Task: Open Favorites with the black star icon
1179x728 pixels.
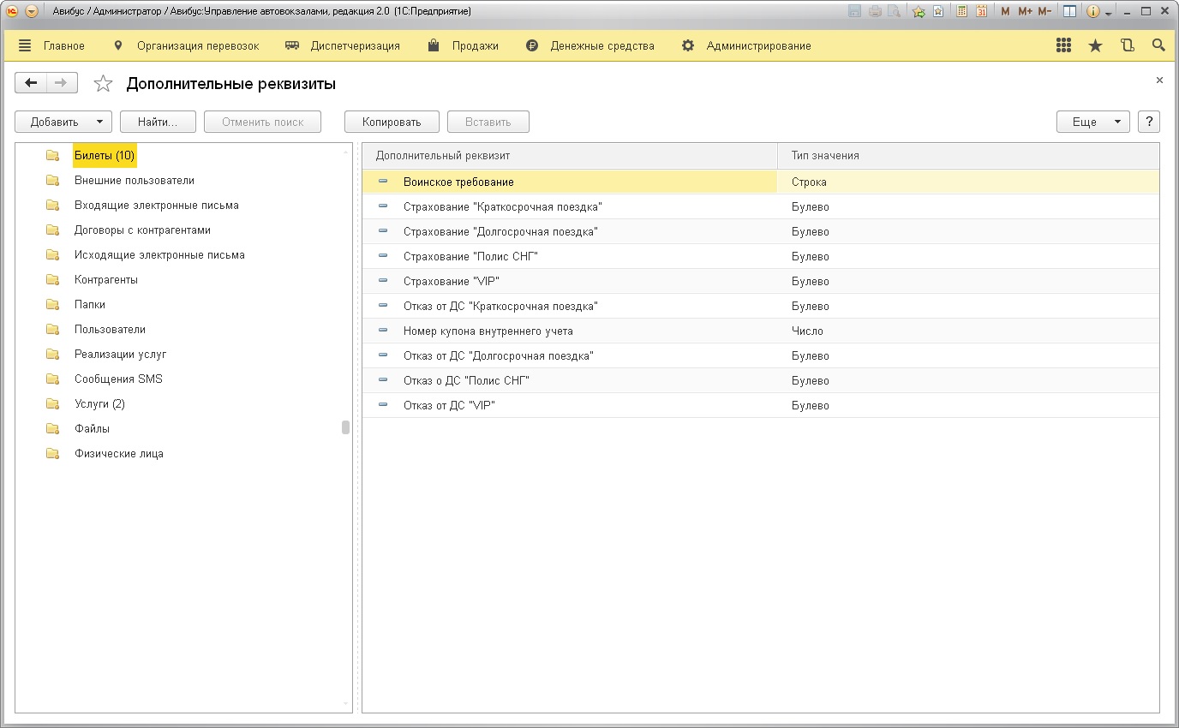Action: pyautogui.click(x=1095, y=46)
